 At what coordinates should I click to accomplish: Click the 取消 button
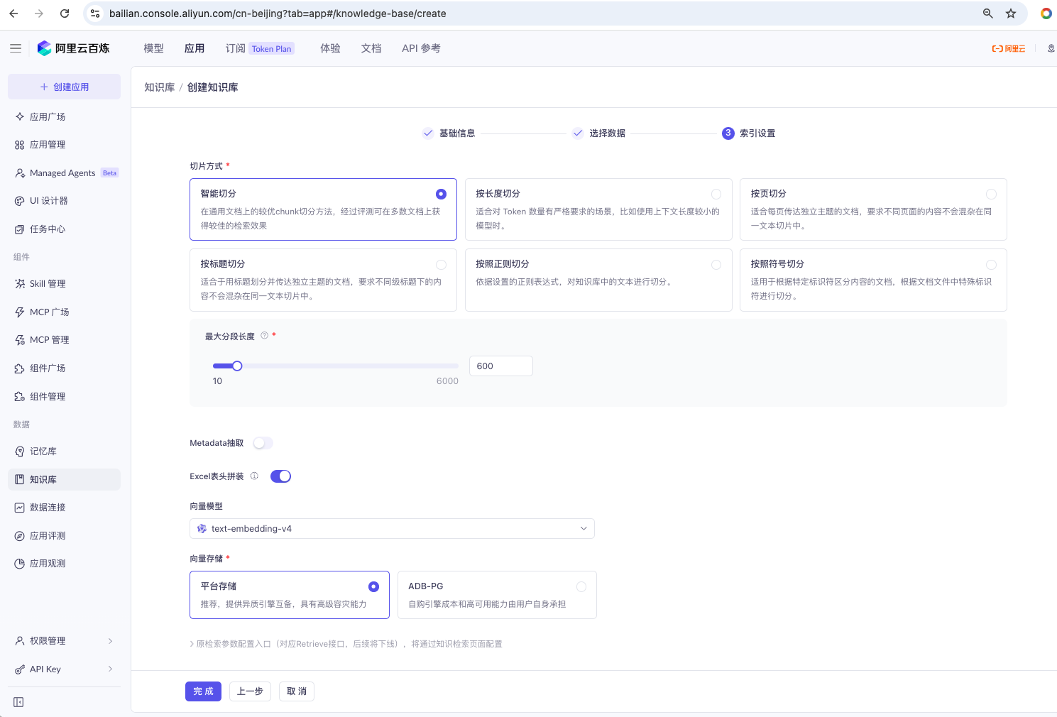click(297, 691)
